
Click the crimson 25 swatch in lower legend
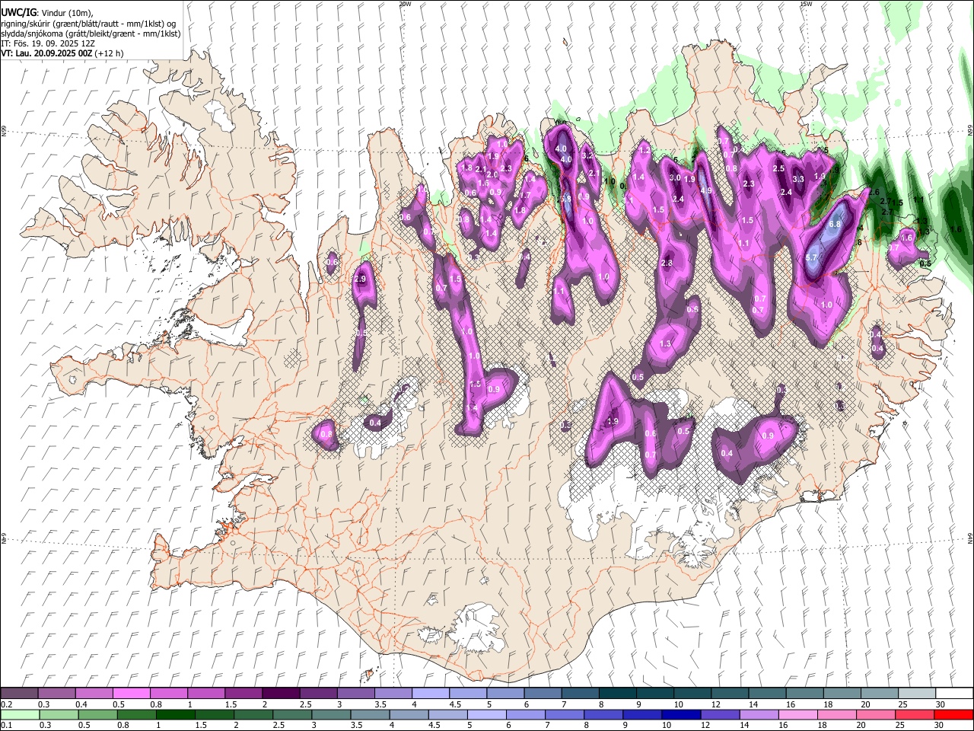pyautogui.click(x=913, y=715)
